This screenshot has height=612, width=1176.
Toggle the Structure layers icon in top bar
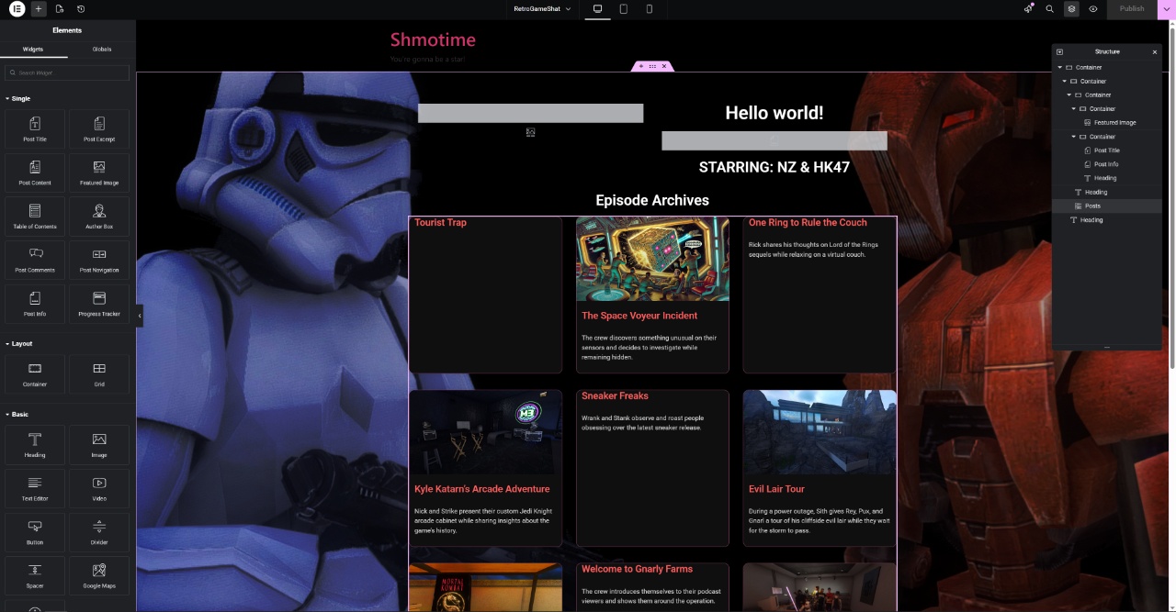click(x=1071, y=9)
